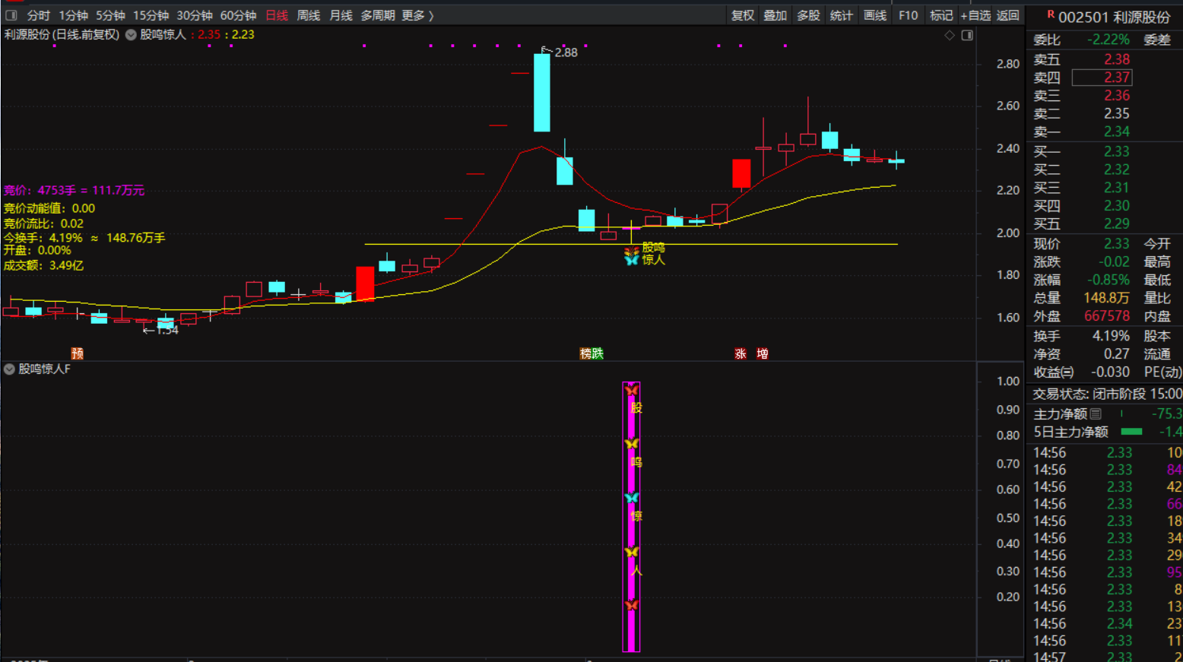This screenshot has width=1183, height=662.
Task: Switch to the 60分钟 timeframe tab
Action: point(238,15)
